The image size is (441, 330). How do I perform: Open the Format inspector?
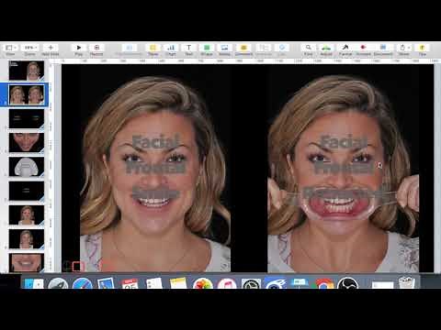point(345,48)
